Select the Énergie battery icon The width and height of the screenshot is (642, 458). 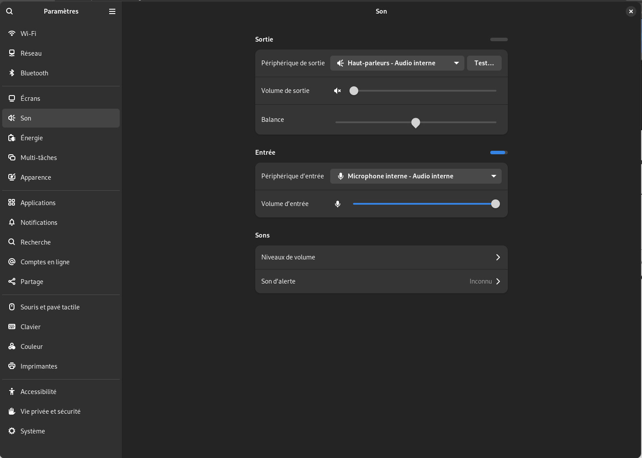click(12, 138)
